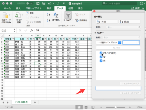
Task: Open the 生徒番号 column filter dropdown
Action: pos(13,39)
